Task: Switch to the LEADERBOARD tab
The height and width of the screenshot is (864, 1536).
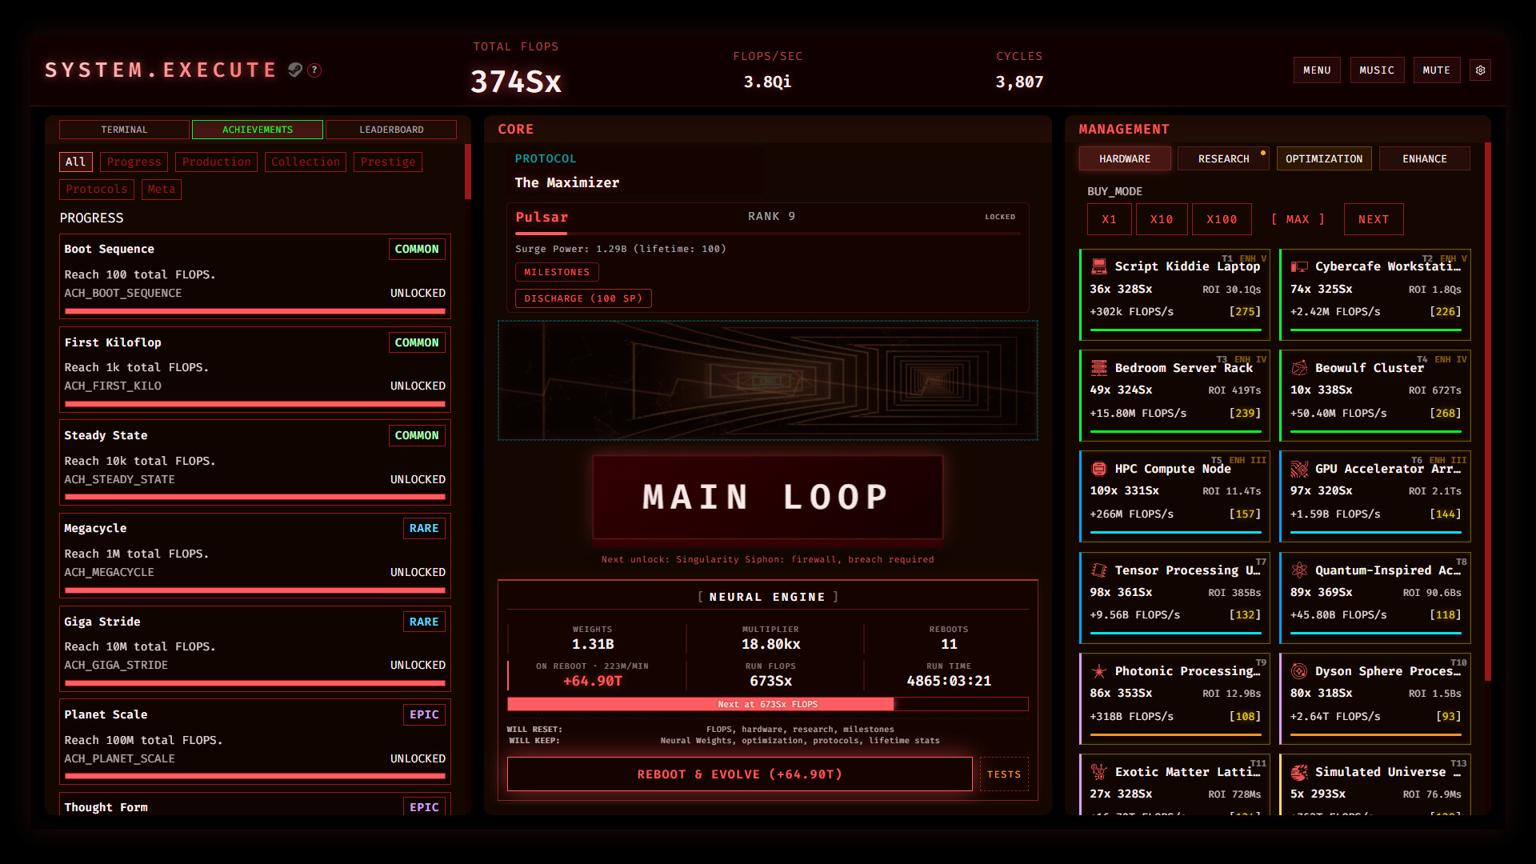Action: click(x=391, y=130)
